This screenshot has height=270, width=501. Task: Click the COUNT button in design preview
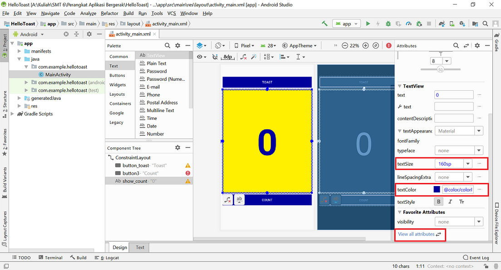point(267,200)
